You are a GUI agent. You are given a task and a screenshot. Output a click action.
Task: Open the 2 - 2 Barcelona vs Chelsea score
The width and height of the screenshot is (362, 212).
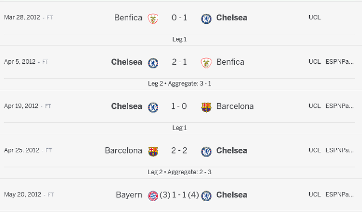click(x=179, y=151)
